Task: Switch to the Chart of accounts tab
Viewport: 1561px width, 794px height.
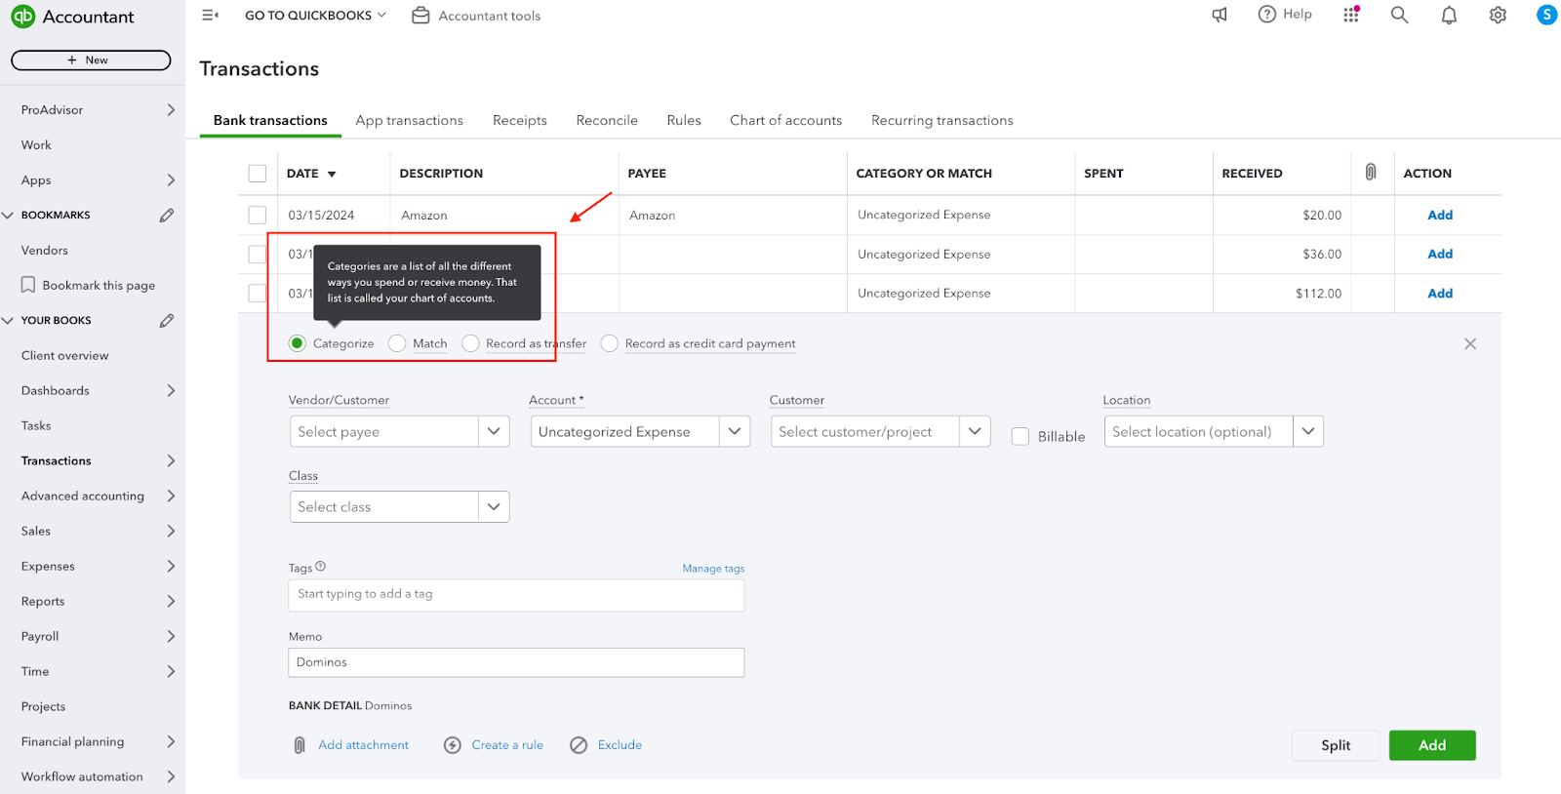Action: point(786,120)
